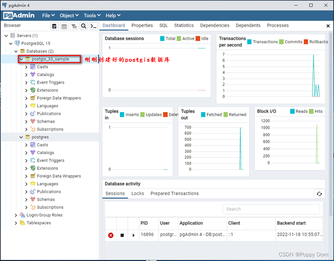This screenshot has height=261, width=334.
Task: Select the Dashboard tab
Action: [114, 25]
